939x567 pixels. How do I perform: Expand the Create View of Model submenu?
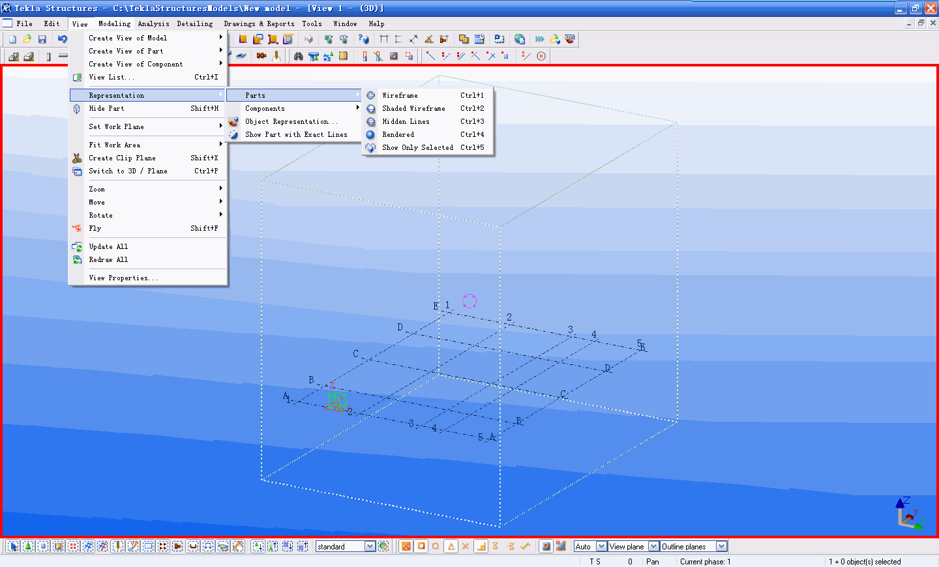148,38
